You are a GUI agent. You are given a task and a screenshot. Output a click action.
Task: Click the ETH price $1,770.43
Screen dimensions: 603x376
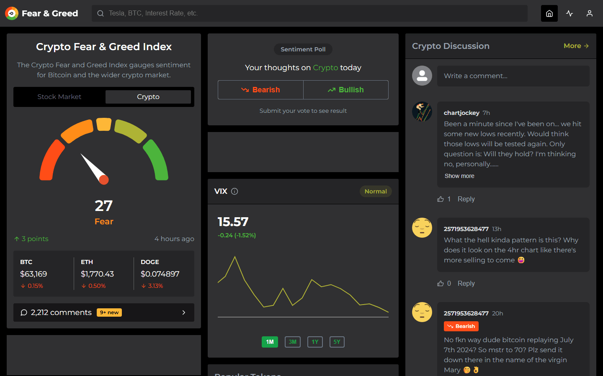point(97,274)
